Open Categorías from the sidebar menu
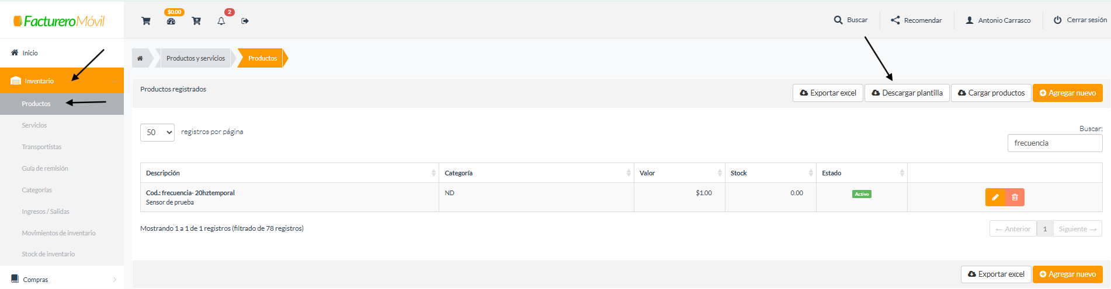 coord(37,190)
